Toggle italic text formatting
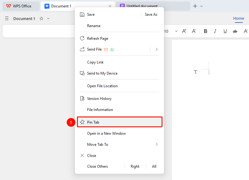The height and width of the screenshot is (180, 249). pyautogui.click(x=215, y=31)
